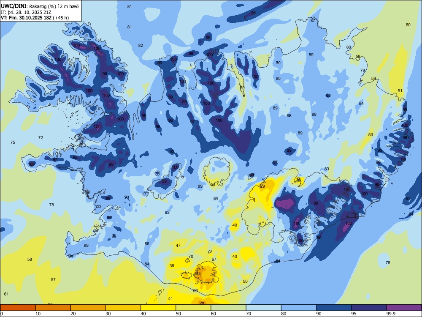Click the map value '67'

tap(214, 260)
